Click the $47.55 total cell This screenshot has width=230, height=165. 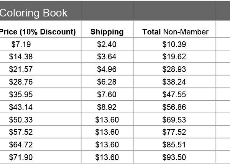174,95
